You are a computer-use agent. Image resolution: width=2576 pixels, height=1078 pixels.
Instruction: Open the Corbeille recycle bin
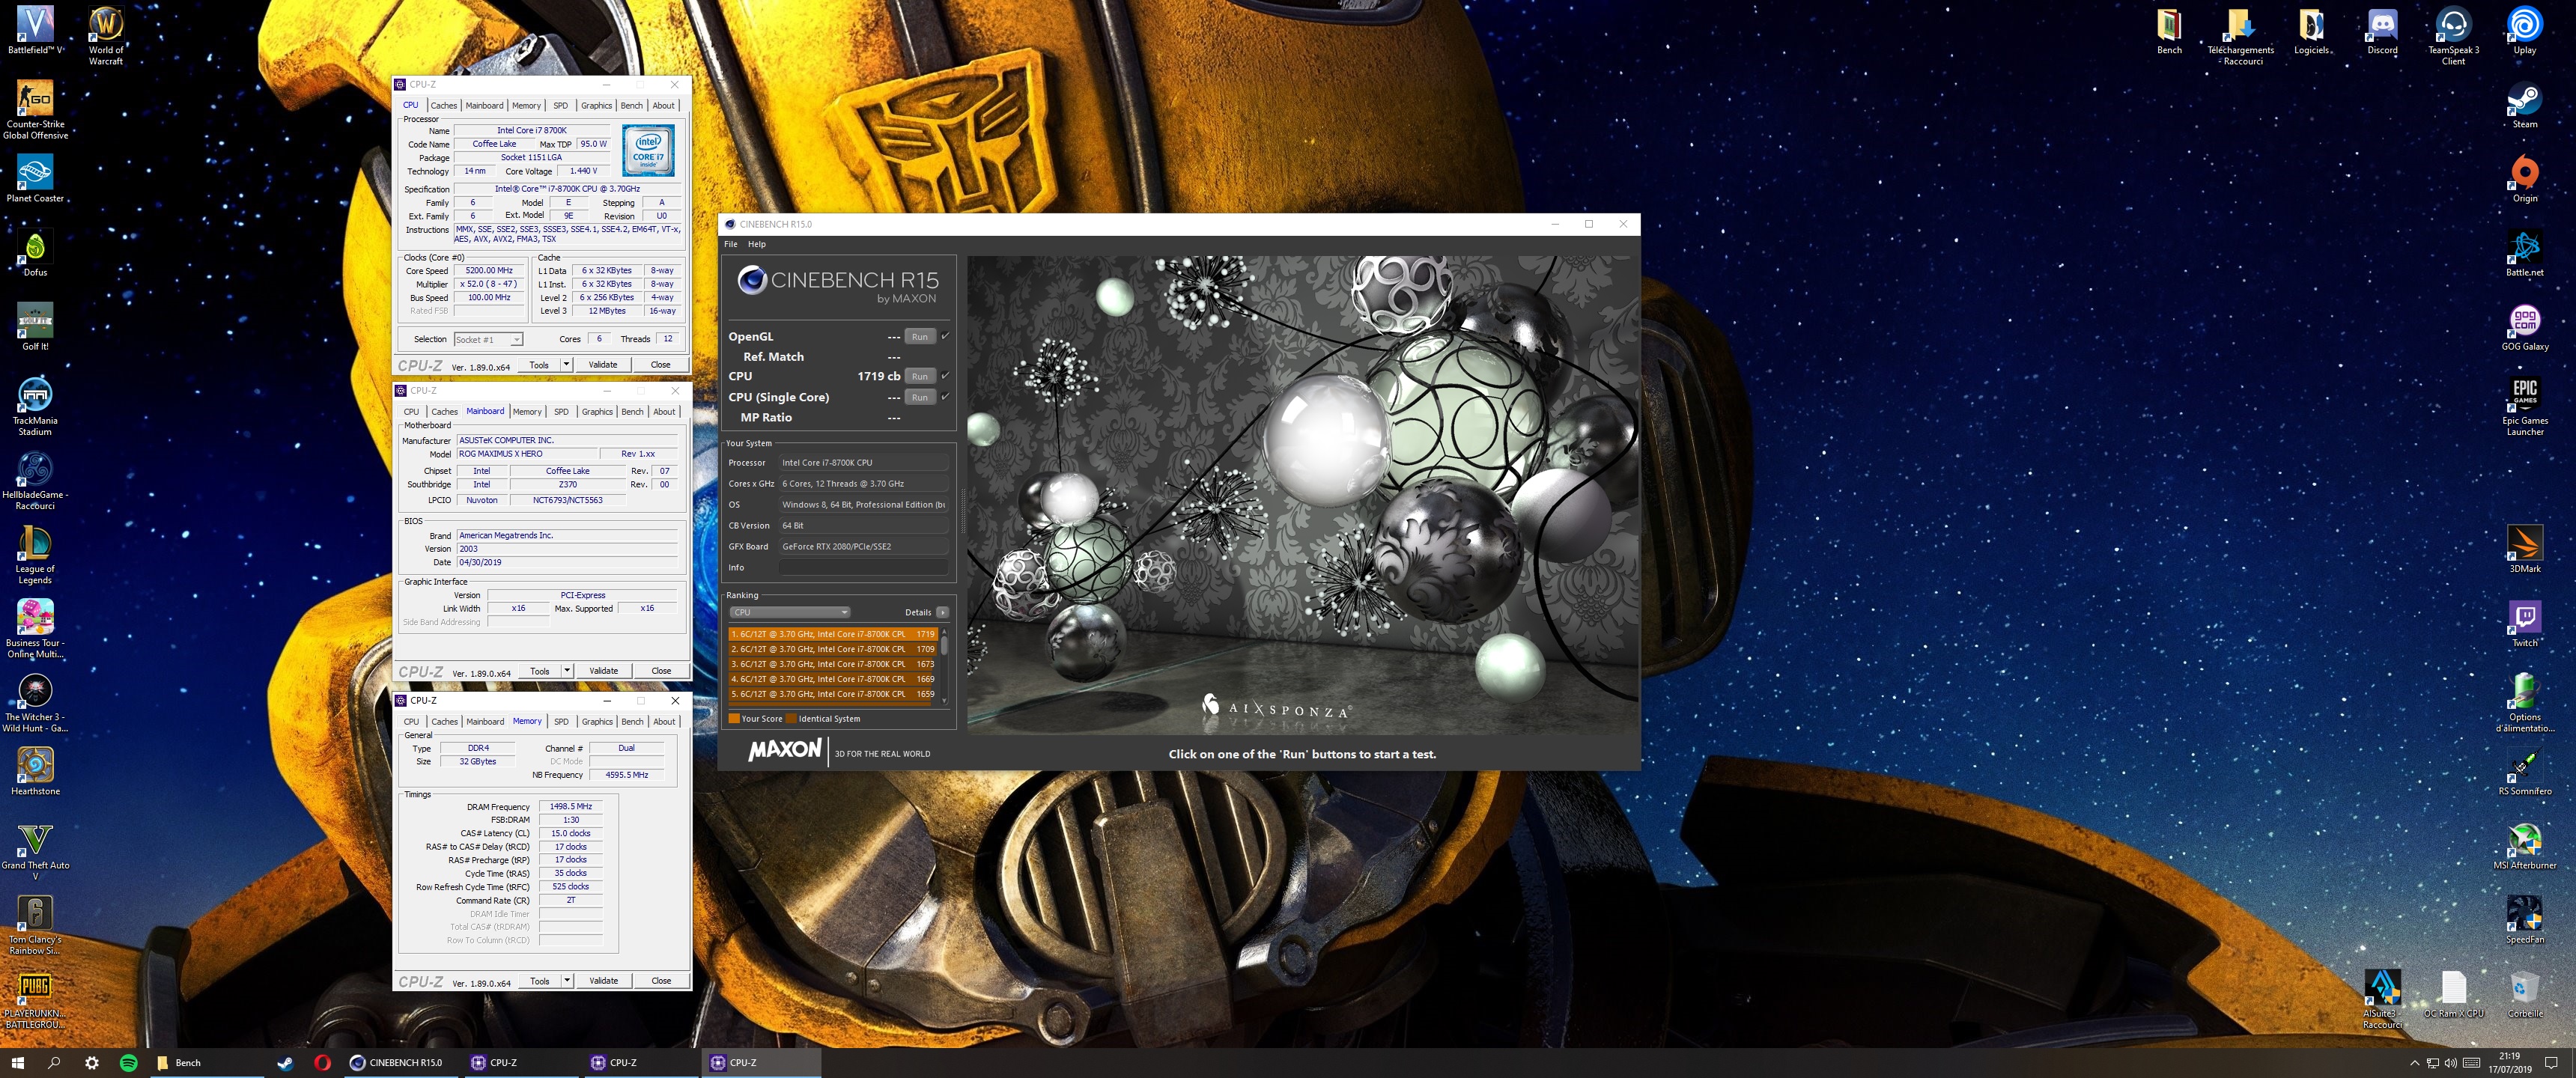[2524, 993]
